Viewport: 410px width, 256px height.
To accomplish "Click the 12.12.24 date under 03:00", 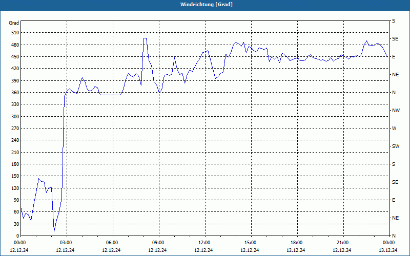I will (x=65, y=250).
